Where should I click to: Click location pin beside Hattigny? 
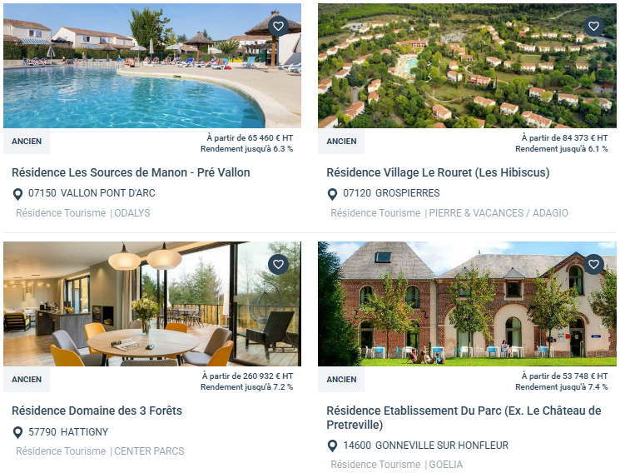(17, 432)
